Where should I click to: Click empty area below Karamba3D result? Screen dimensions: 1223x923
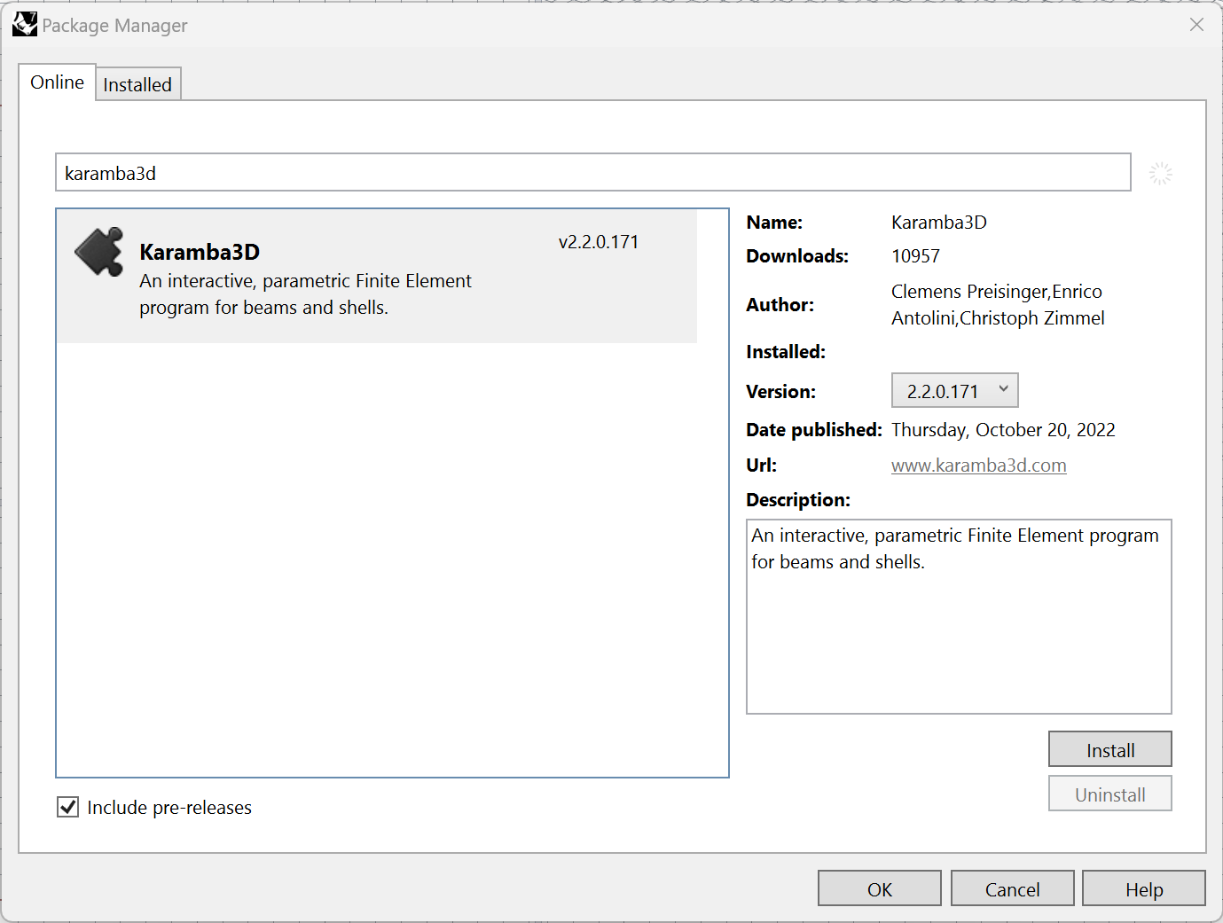(392, 559)
